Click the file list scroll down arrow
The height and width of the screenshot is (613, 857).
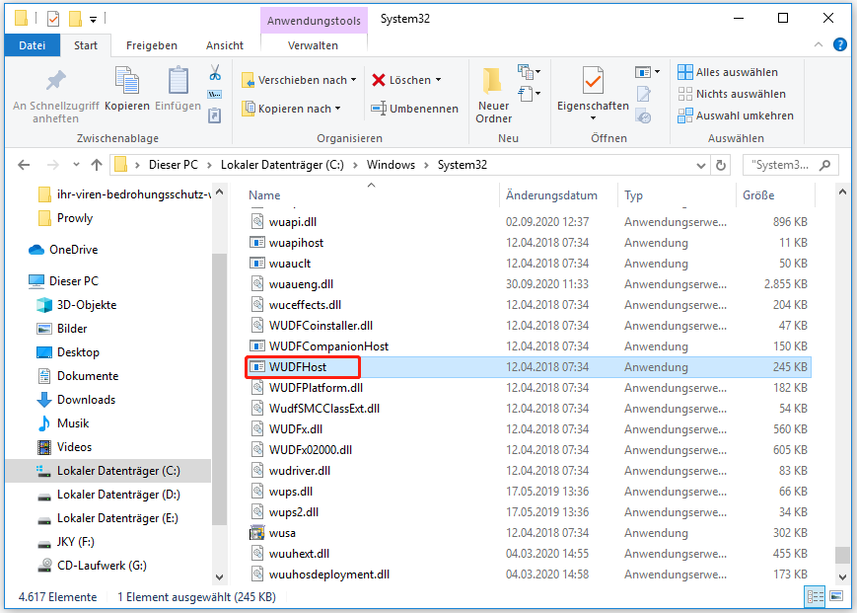tap(842, 576)
